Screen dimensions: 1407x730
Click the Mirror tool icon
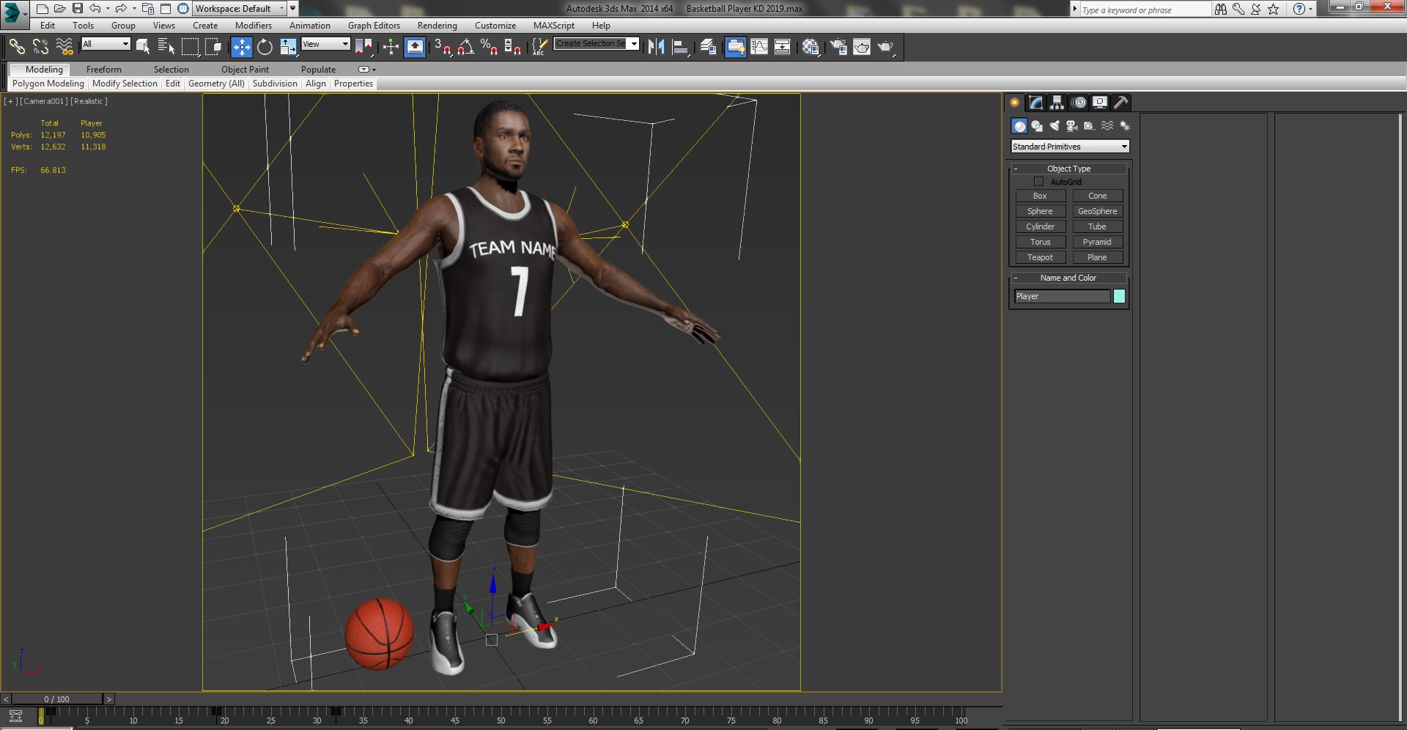point(657,47)
